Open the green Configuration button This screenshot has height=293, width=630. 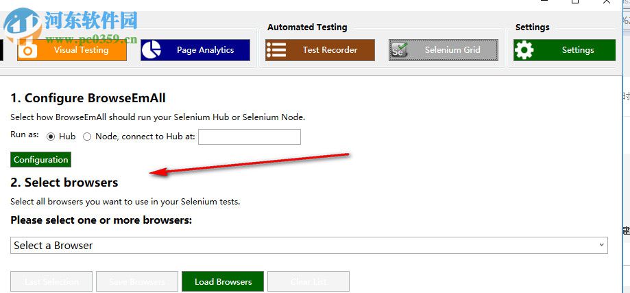pyautogui.click(x=40, y=160)
